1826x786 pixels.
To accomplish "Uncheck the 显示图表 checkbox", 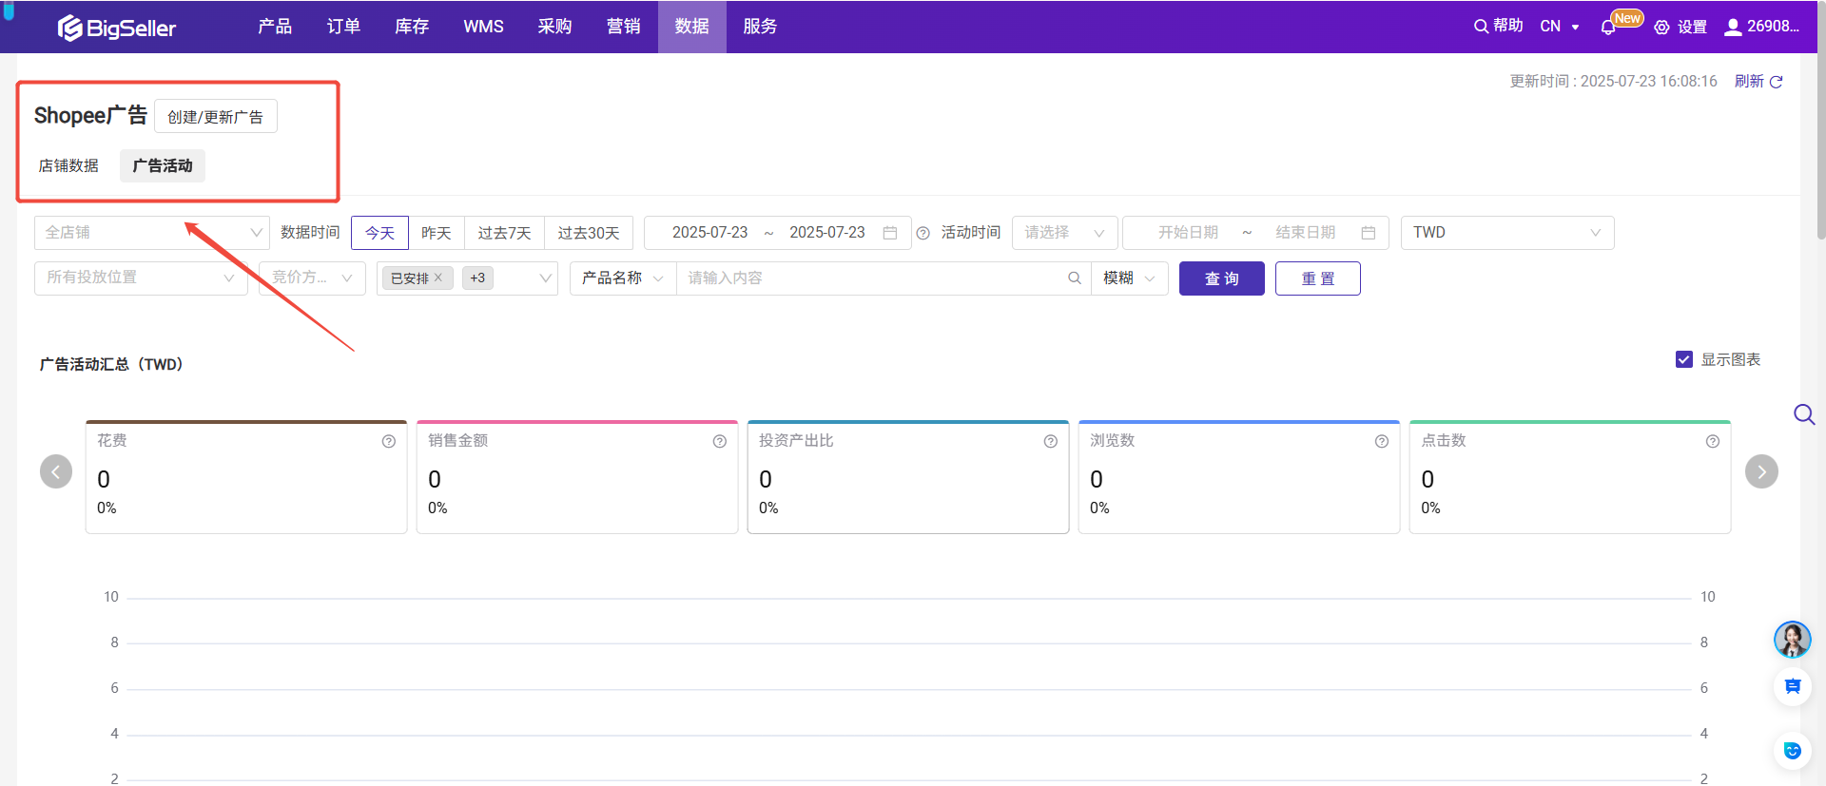I will [x=1683, y=359].
